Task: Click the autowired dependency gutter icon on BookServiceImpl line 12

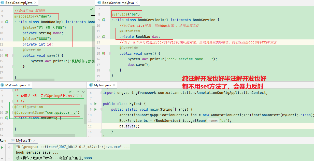Action: tap(104, 37)
